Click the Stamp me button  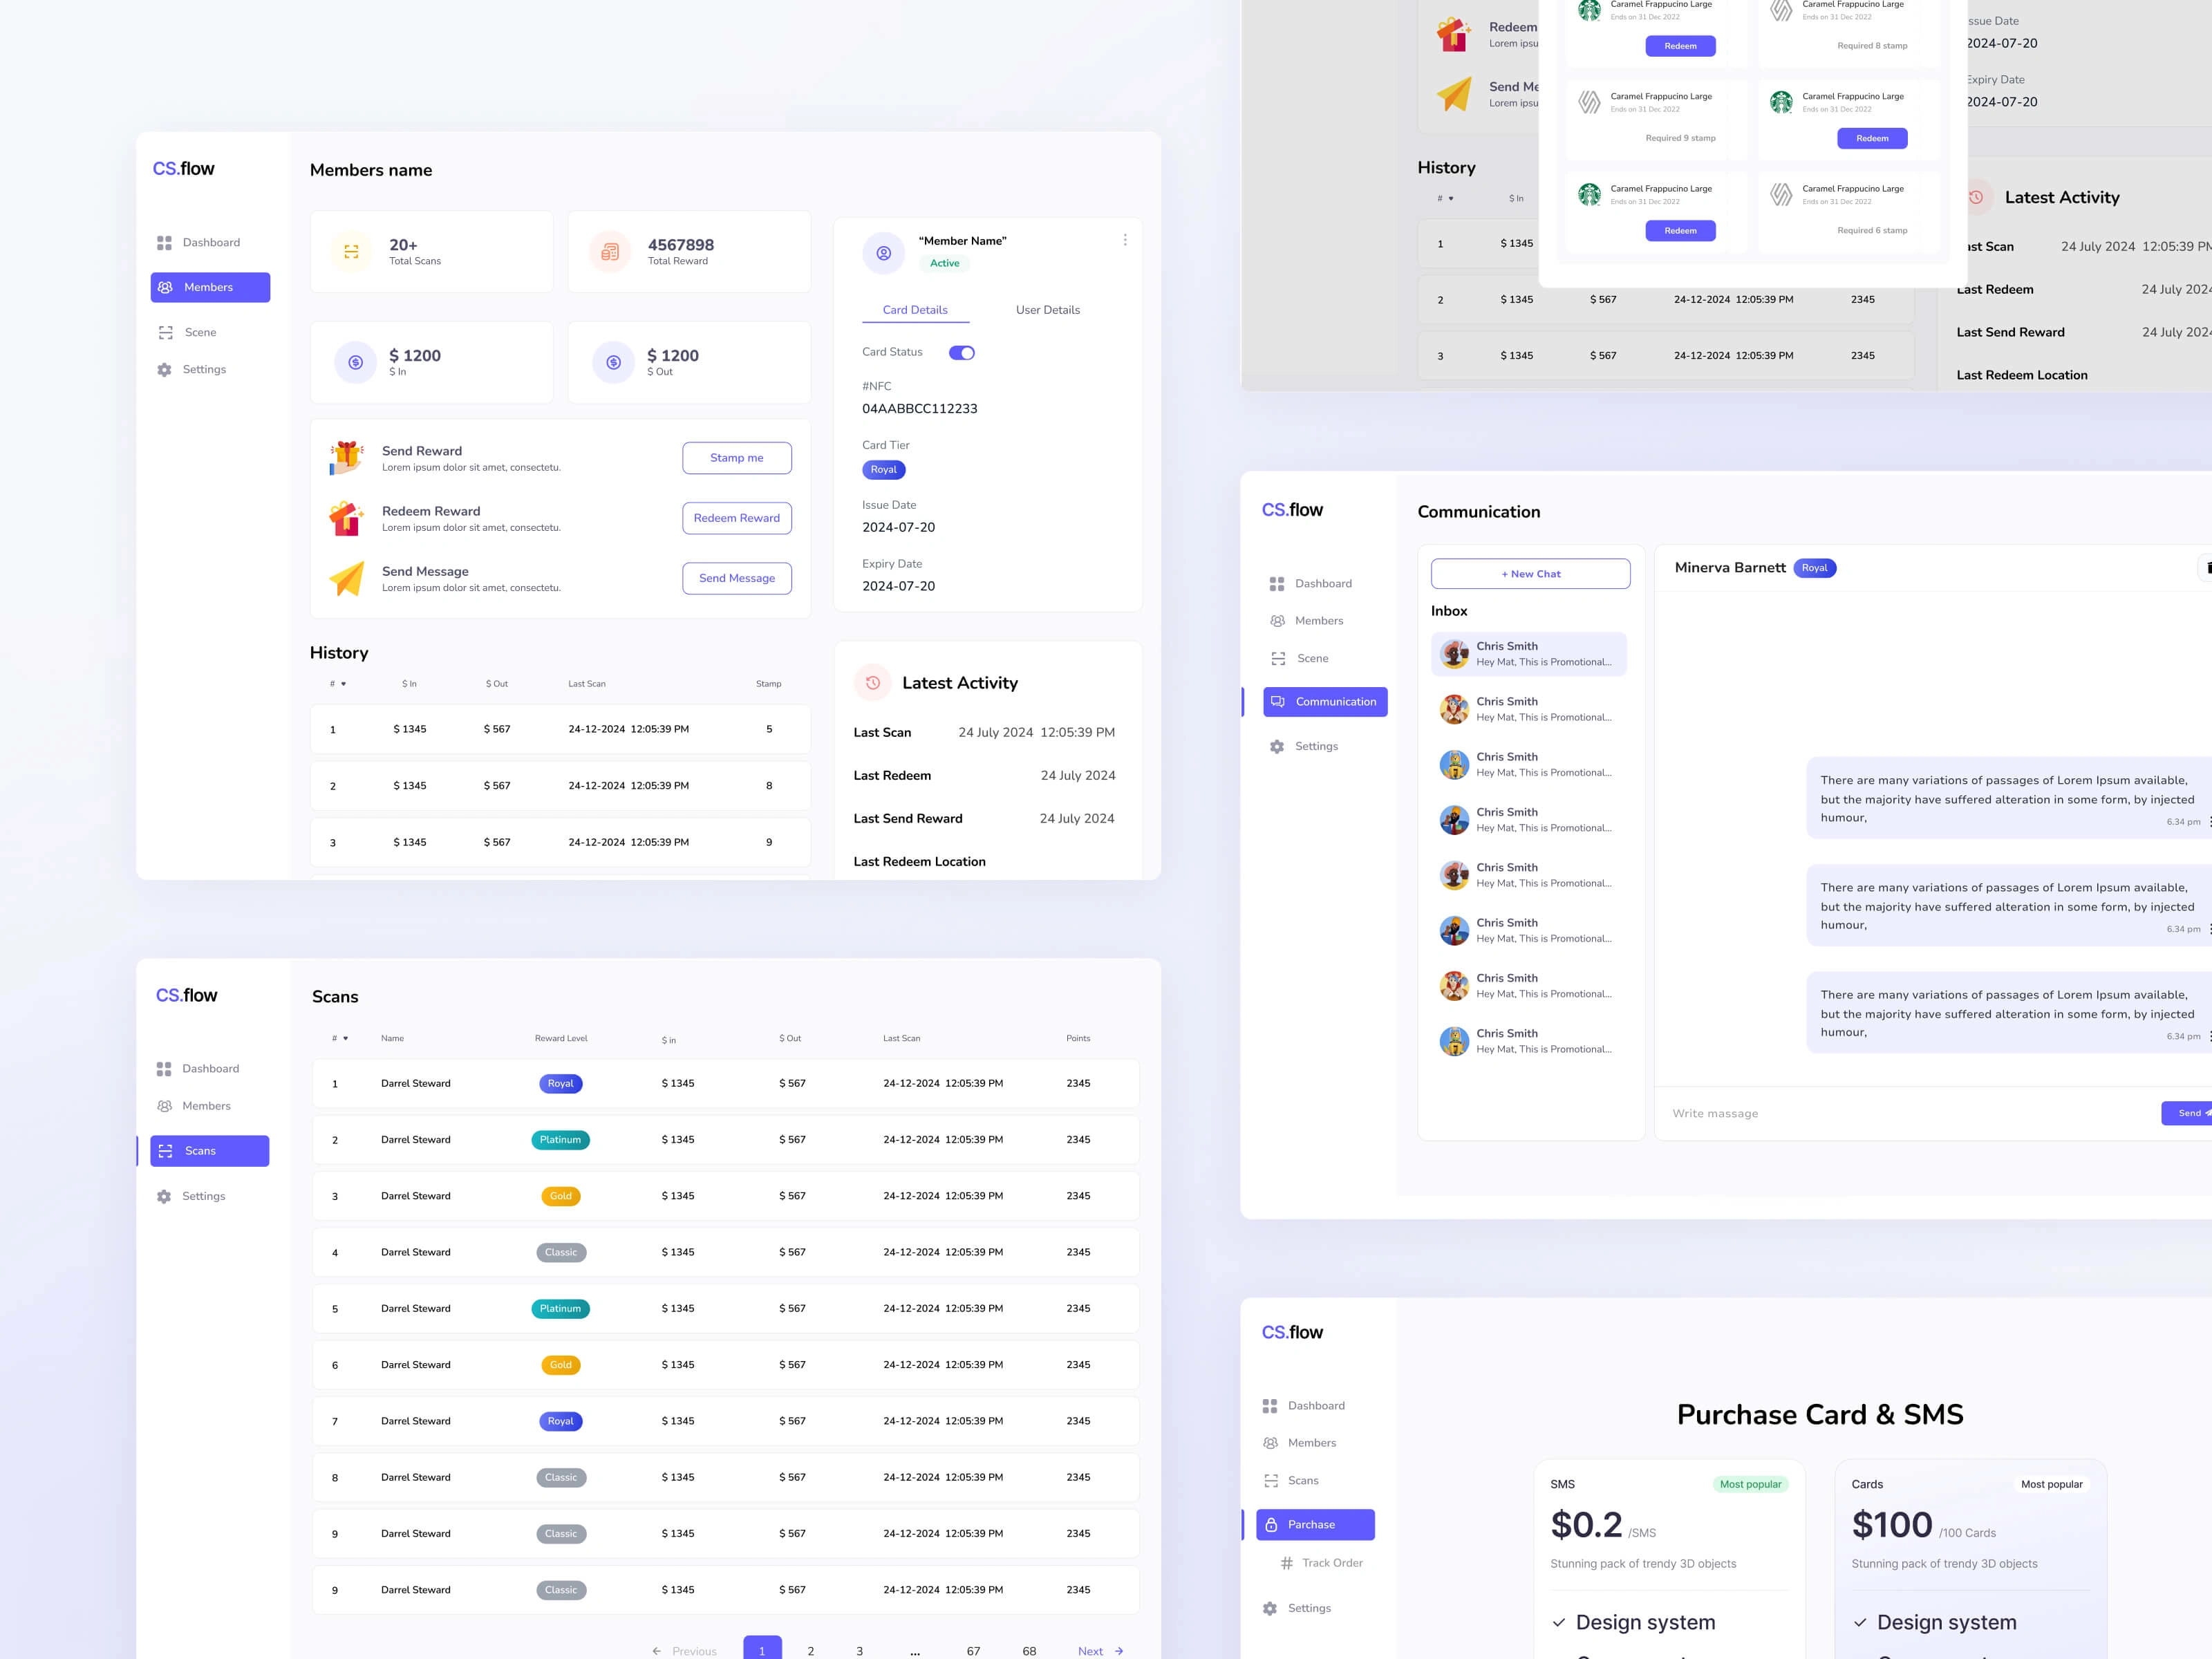click(737, 458)
